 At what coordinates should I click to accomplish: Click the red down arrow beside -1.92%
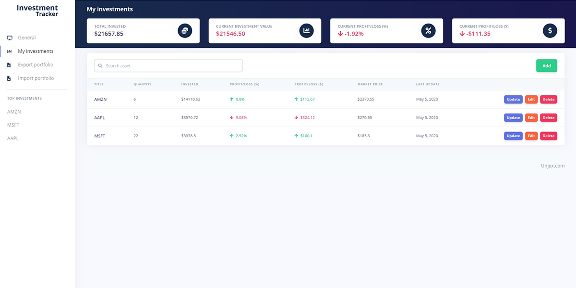pos(340,34)
